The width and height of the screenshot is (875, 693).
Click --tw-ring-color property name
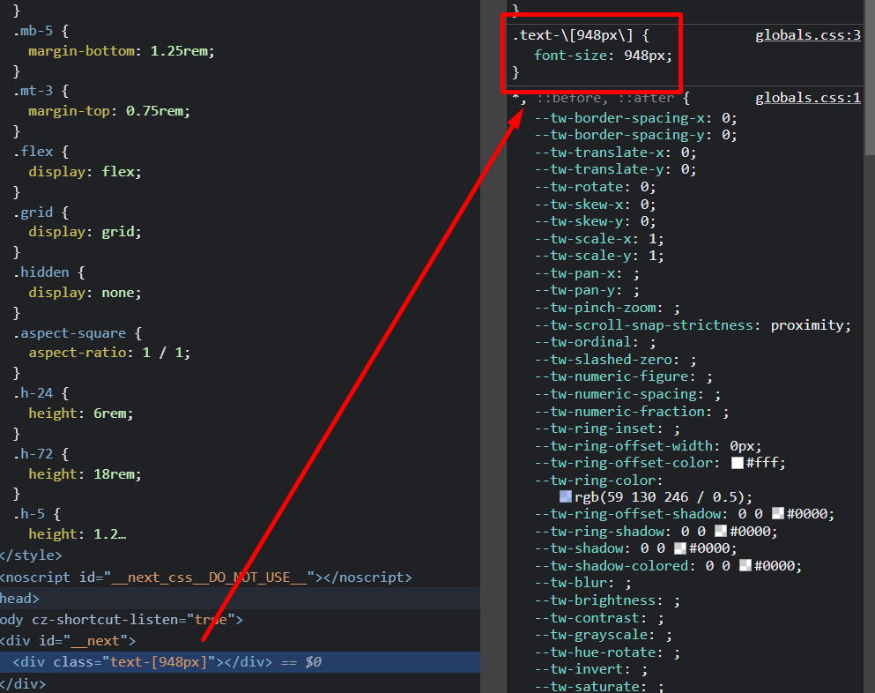click(595, 481)
